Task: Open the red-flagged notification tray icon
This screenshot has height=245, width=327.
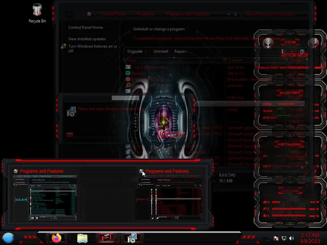Action: 276,238
